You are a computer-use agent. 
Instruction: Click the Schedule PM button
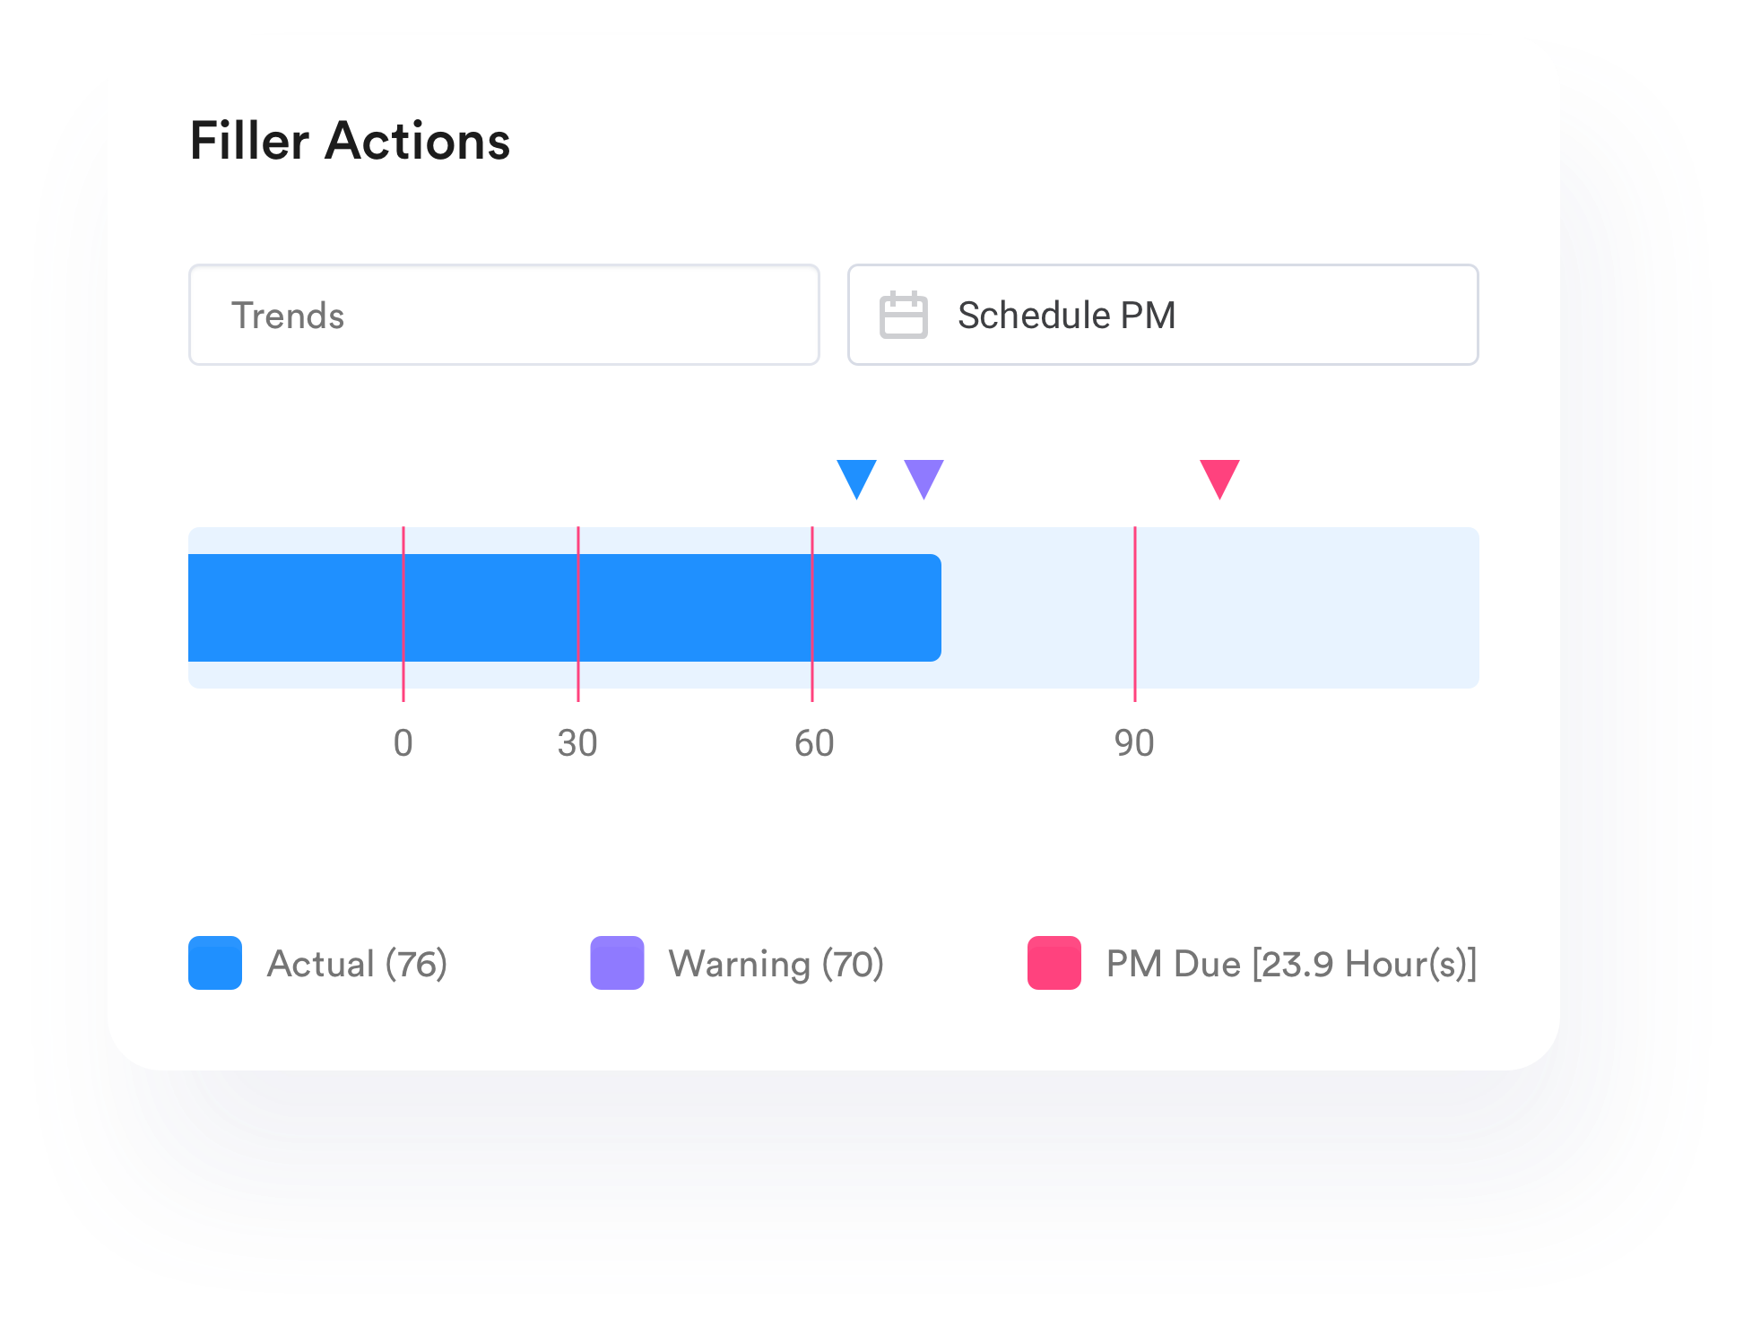pos(1163,315)
